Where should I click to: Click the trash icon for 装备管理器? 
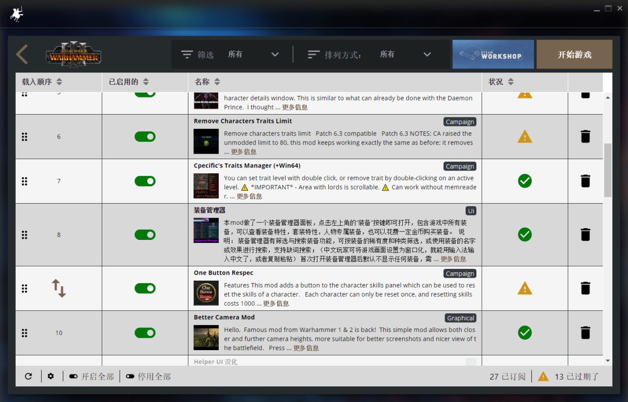click(x=585, y=235)
